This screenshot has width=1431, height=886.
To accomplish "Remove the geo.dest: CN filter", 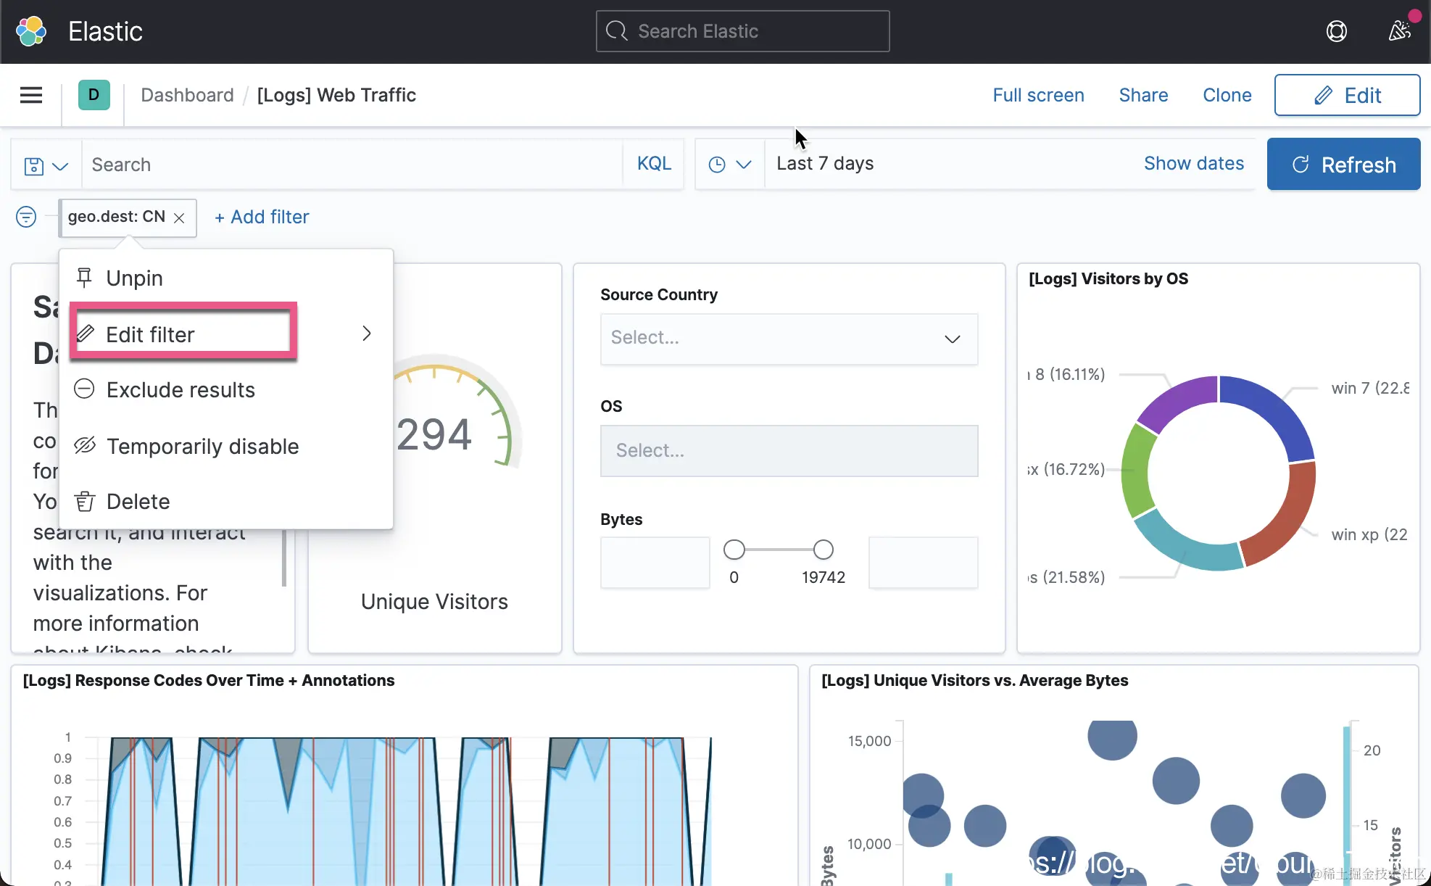I will click(180, 218).
